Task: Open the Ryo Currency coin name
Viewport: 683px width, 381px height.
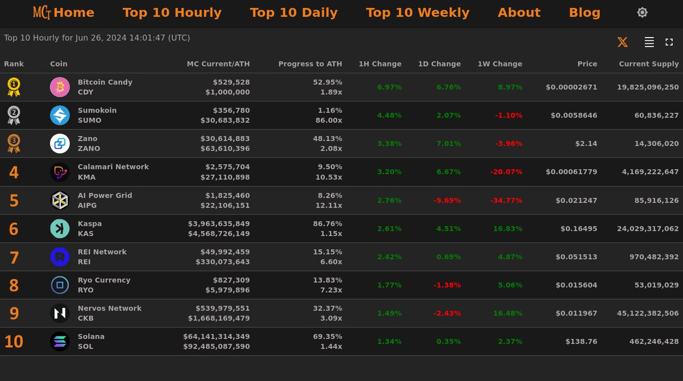Action: click(x=104, y=280)
